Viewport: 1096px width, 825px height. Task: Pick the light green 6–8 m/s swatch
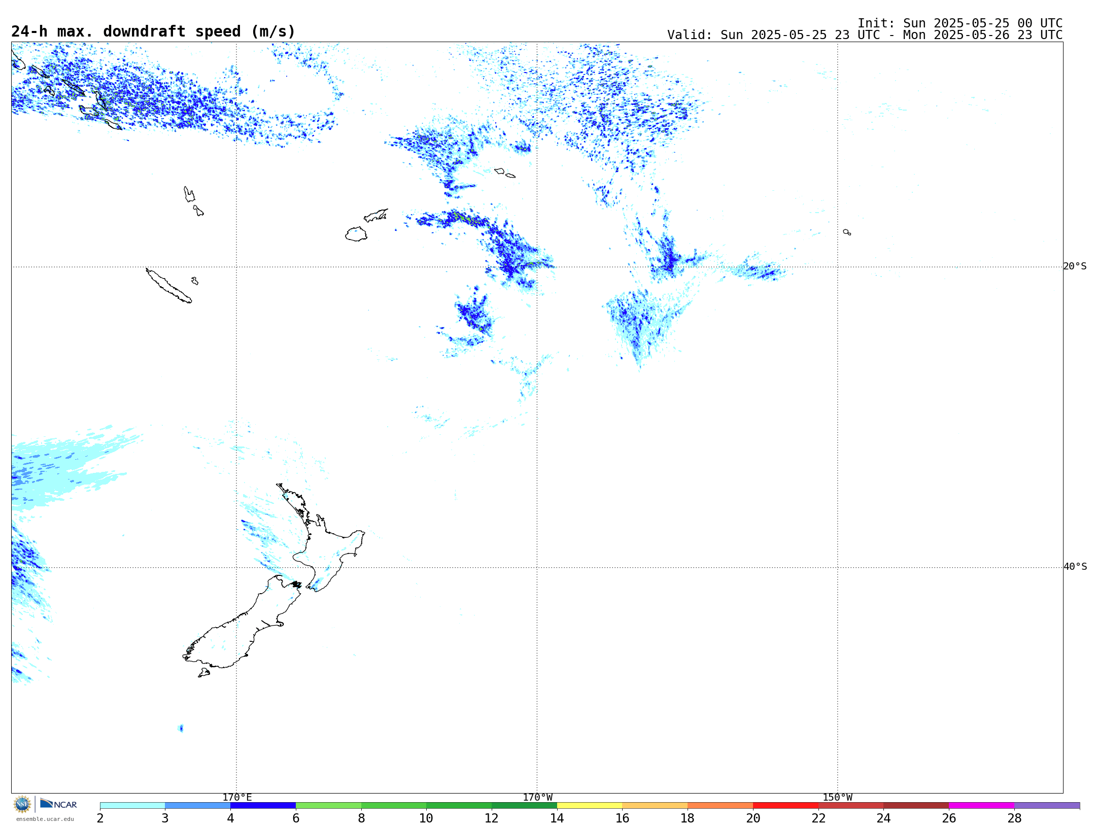coord(328,806)
